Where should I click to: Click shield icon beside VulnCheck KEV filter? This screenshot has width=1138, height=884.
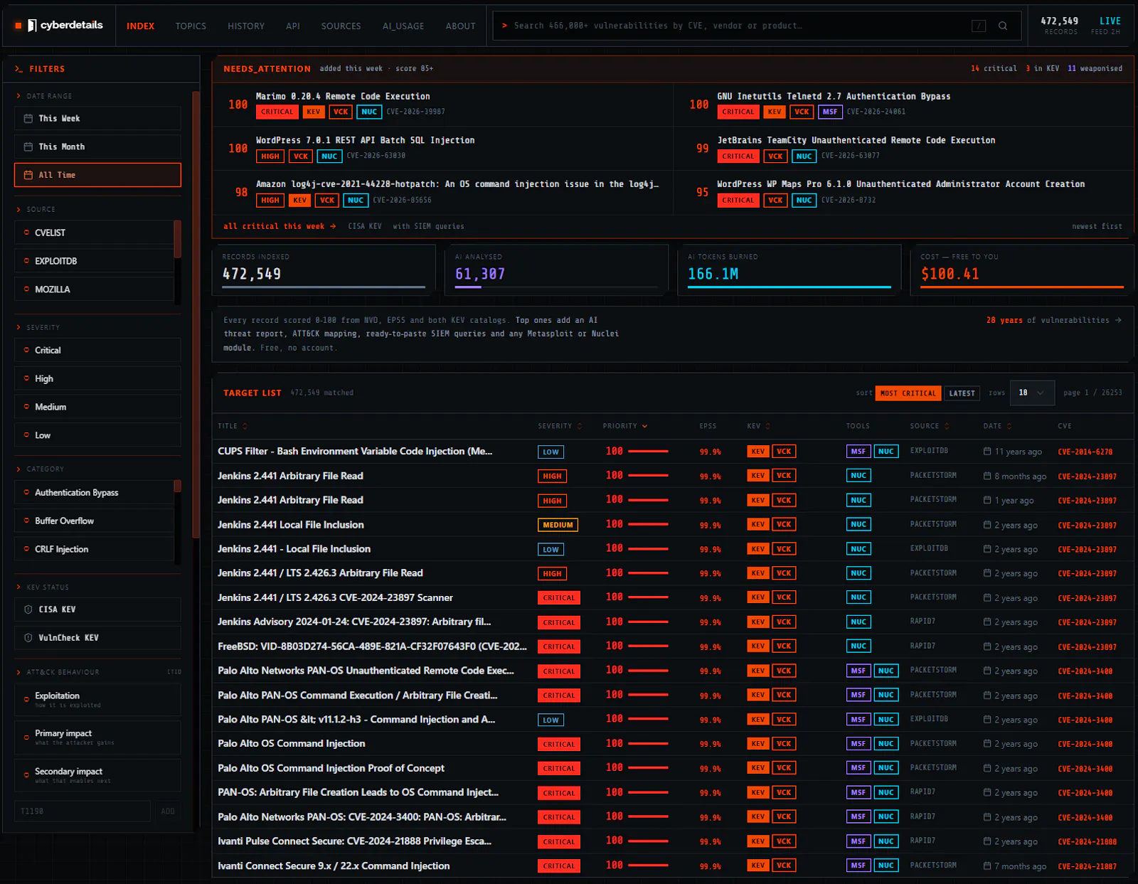click(x=28, y=638)
